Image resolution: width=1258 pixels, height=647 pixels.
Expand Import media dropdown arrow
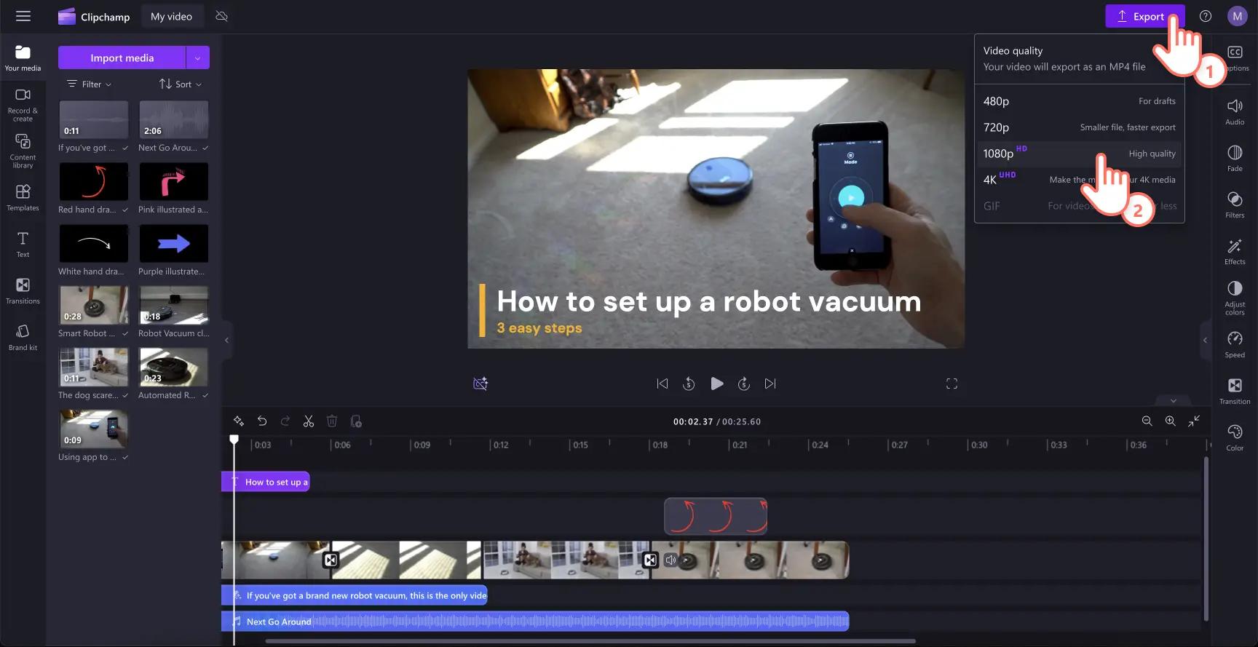click(x=198, y=57)
